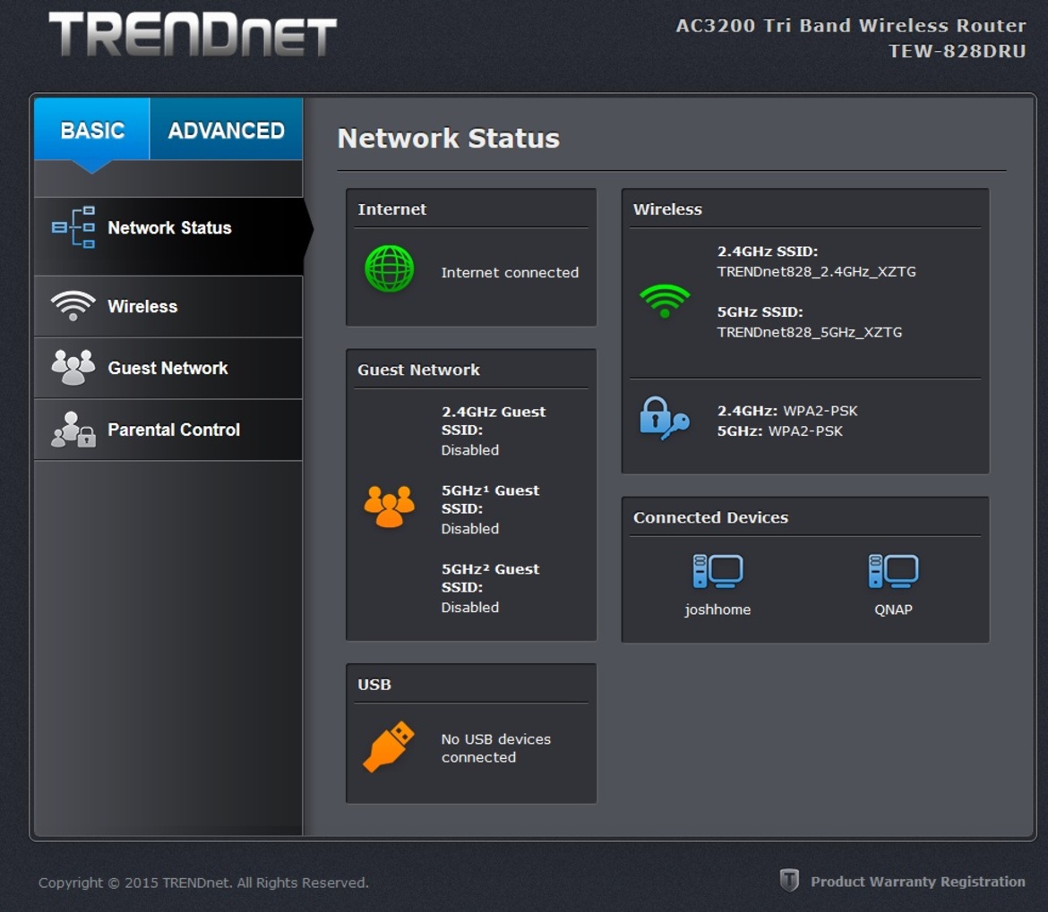Screen dimensions: 1048x912
Task: Click the copyright 2015 TRENDnet text
Action: tap(203, 882)
